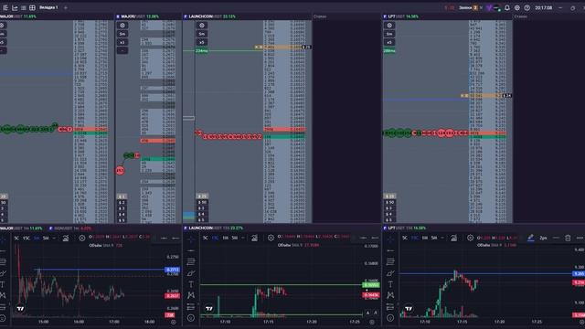Switch to the MAJOR USDT chart tab
Image resolution: width=585 pixels, height=329 pixels.
click(x=21, y=228)
